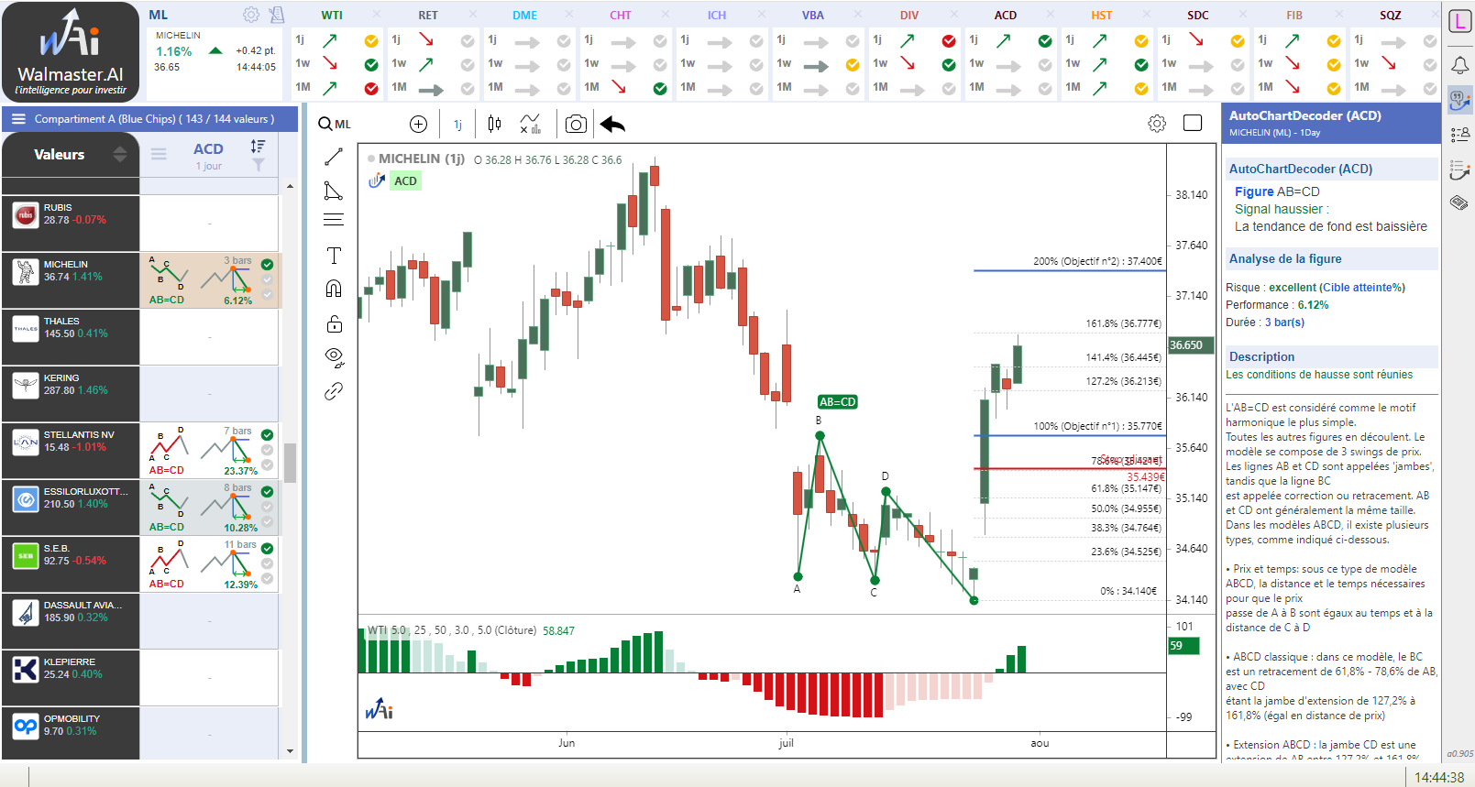This screenshot has height=787, width=1475.
Task: Switch to the VBA indicator tab
Action: pyautogui.click(x=813, y=15)
